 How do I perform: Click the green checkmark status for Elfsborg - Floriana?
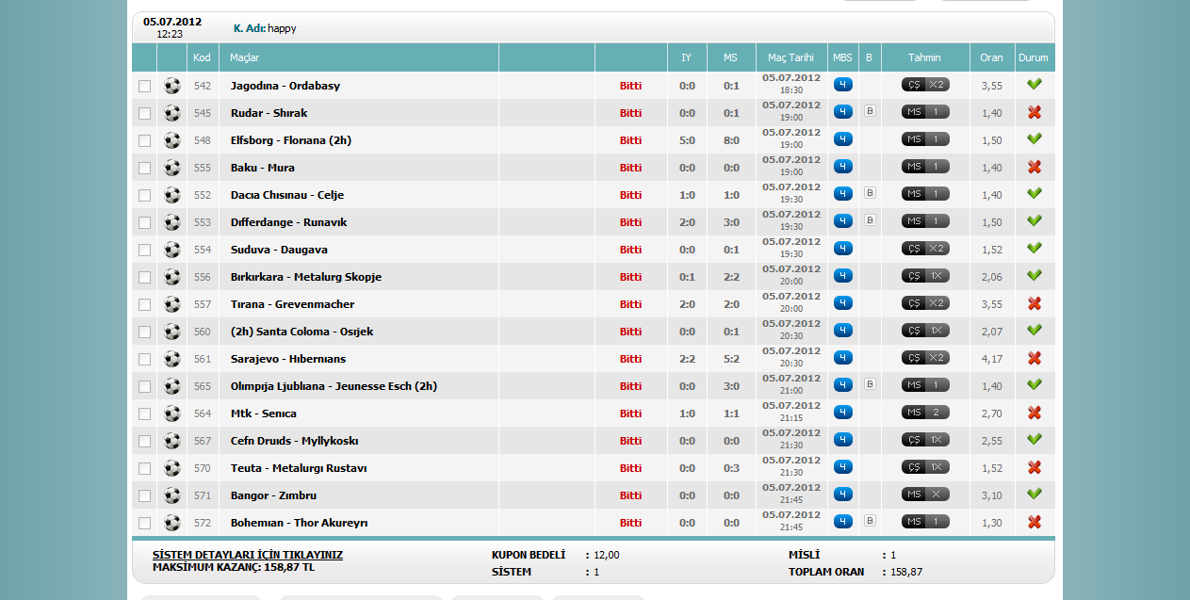[1034, 138]
